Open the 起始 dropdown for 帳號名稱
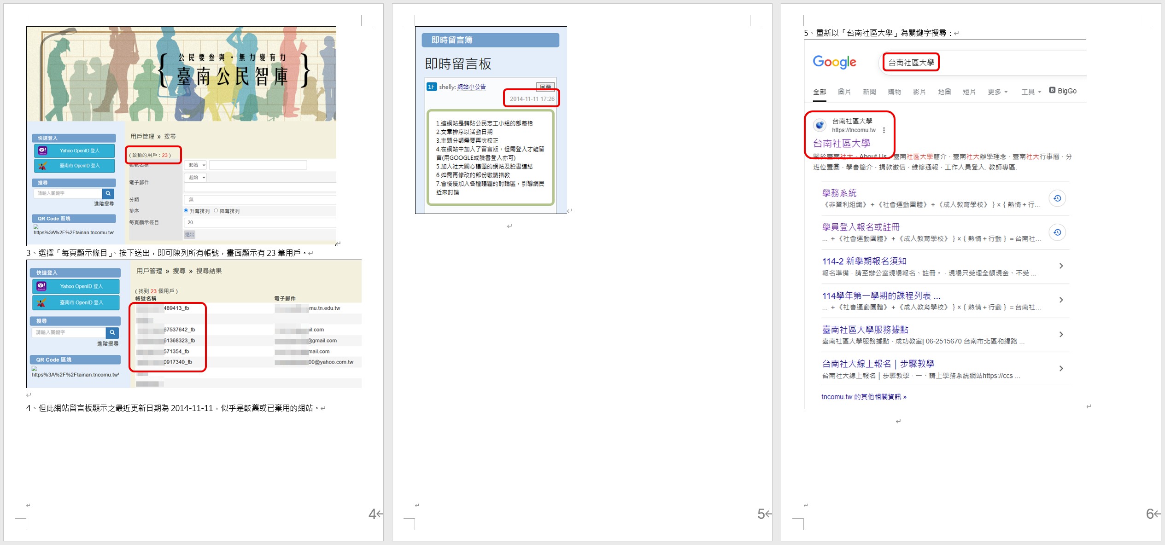The width and height of the screenshot is (1165, 545). pos(196,165)
